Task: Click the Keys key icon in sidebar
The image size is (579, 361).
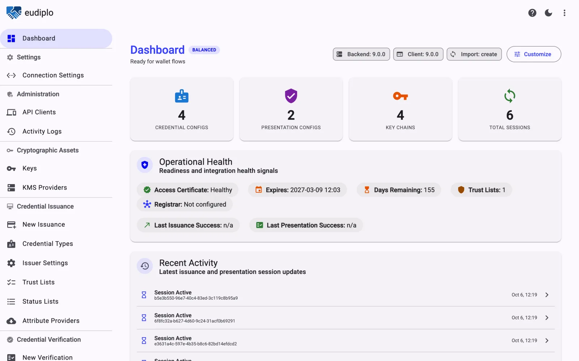Action: (11, 169)
